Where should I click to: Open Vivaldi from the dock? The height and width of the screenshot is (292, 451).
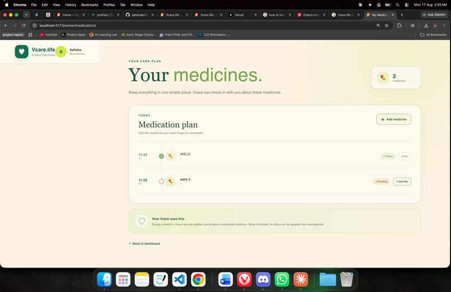click(244, 279)
